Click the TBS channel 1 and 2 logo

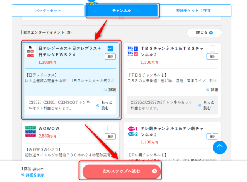(132, 51)
